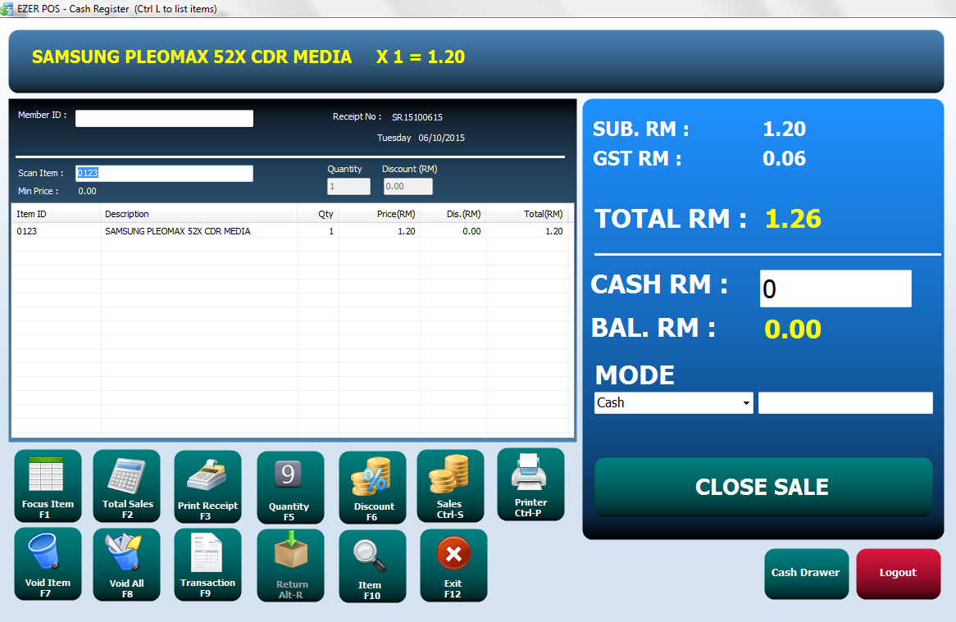956x622 pixels.
Task: Open Sales Ctrl-S coins icon
Action: click(451, 486)
